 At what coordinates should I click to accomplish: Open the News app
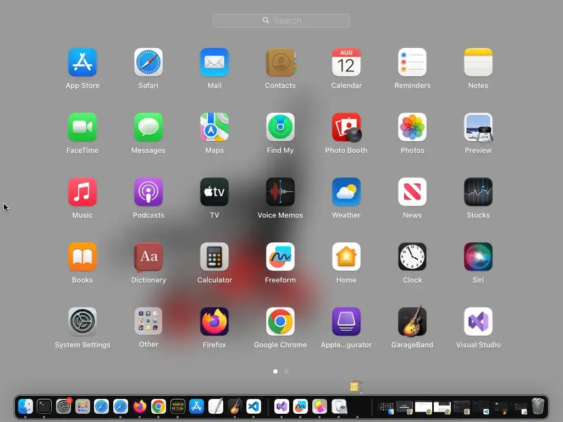(x=412, y=192)
